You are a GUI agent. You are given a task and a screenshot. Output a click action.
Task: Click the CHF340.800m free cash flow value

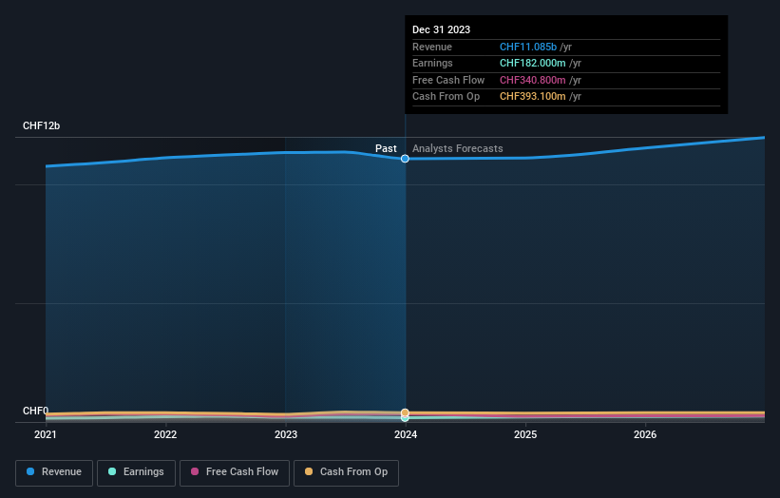[x=532, y=80]
